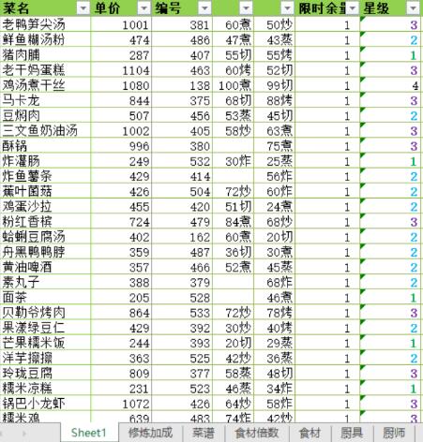Select price cell 1104 for 老干妈蛋糕
The width and height of the screenshot is (423, 442).
point(121,70)
